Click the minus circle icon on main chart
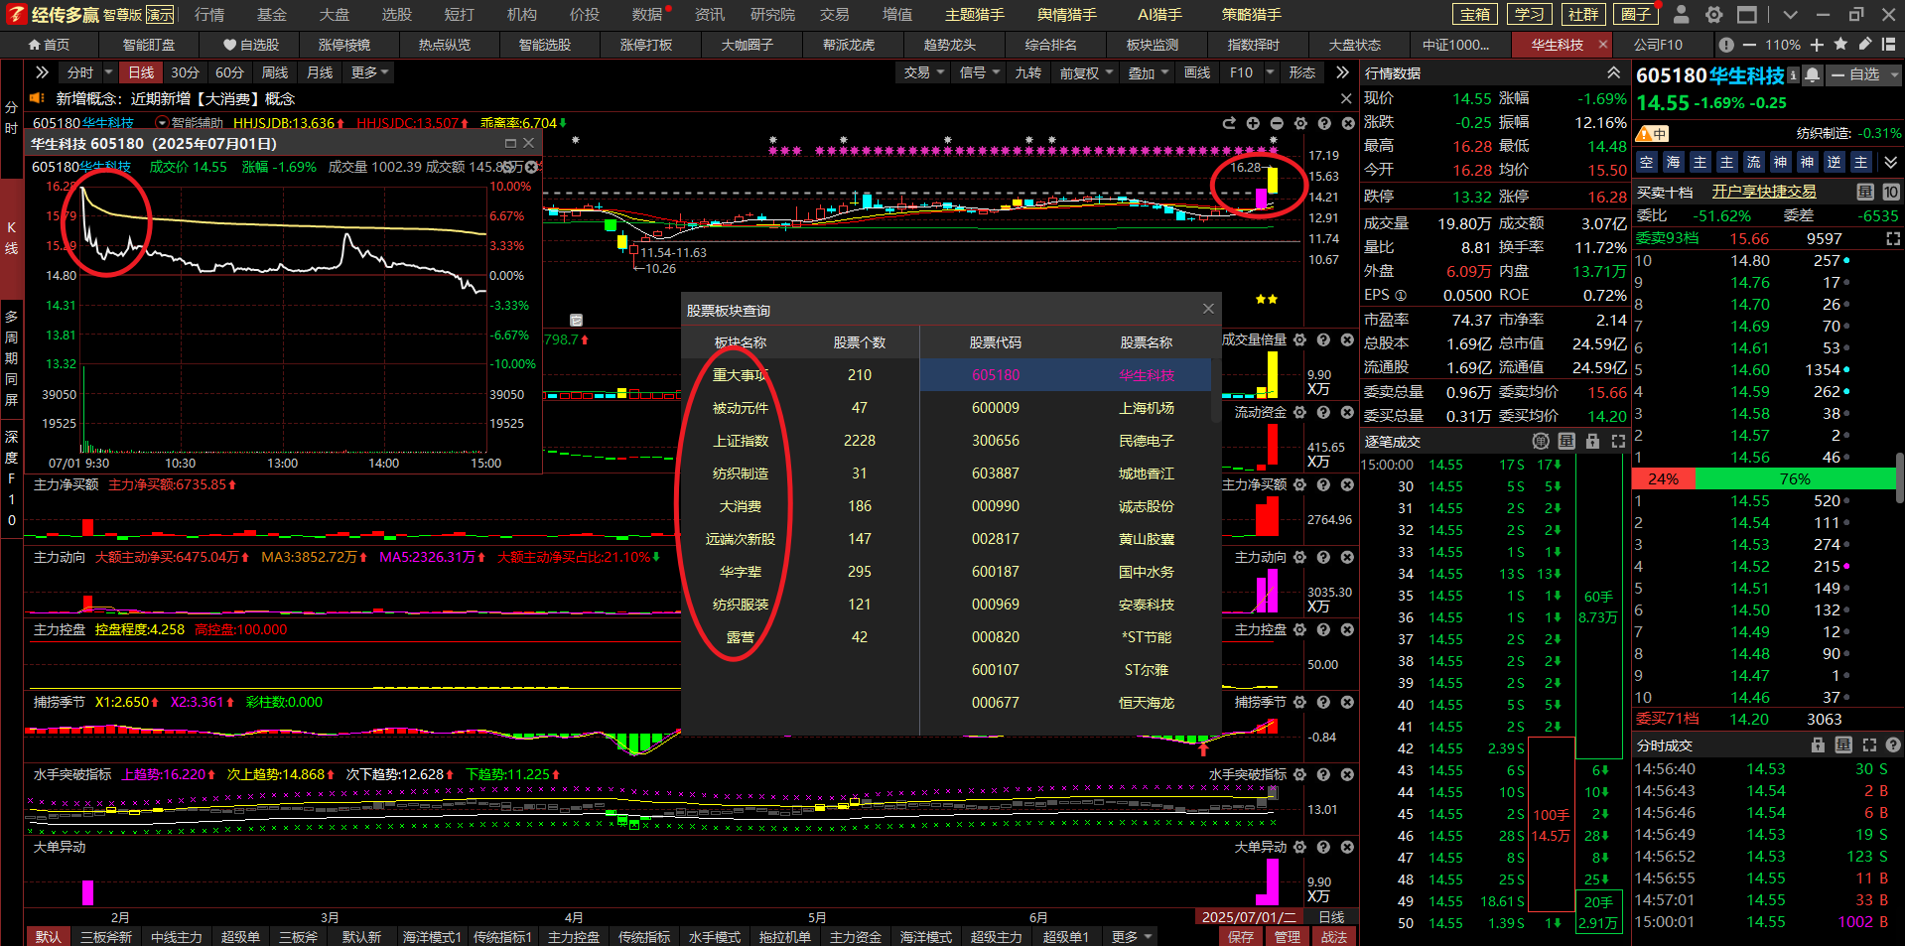Image resolution: width=1905 pixels, height=946 pixels. click(x=1277, y=123)
